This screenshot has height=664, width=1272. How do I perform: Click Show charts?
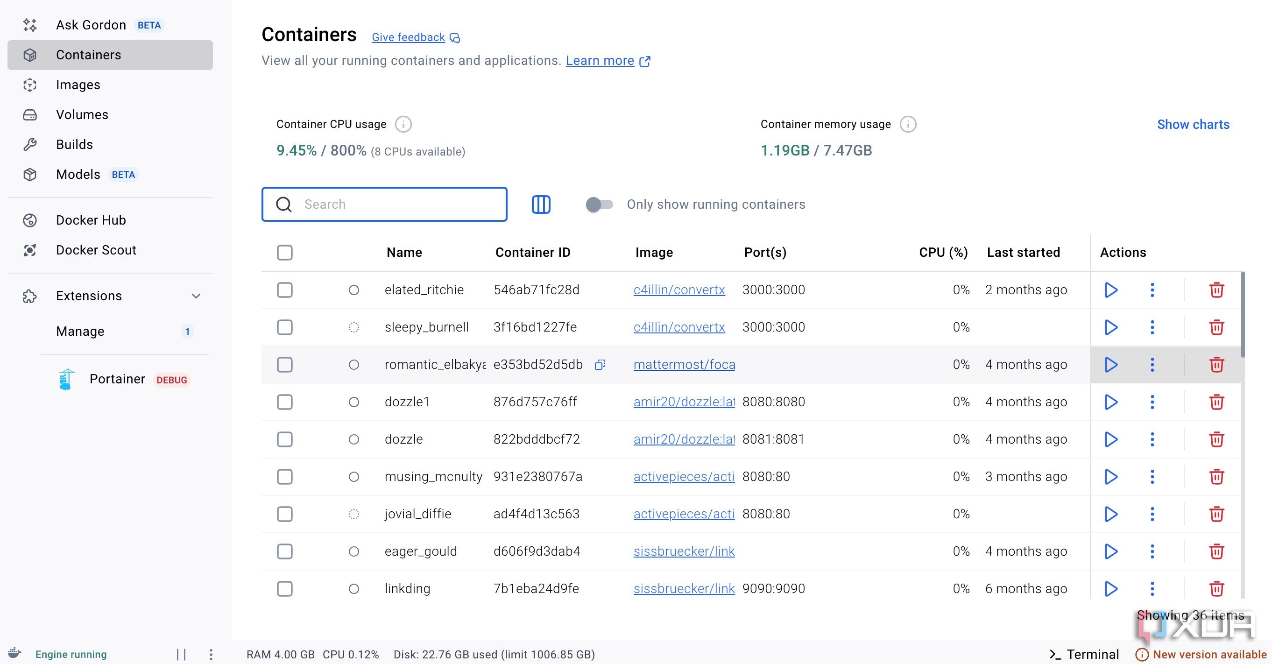[x=1193, y=124]
